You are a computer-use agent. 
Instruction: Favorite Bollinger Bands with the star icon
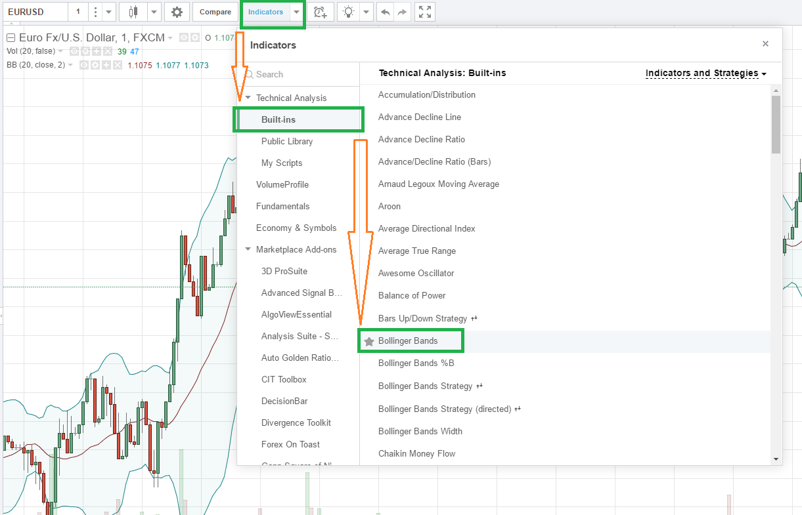(x=369, y=341)
